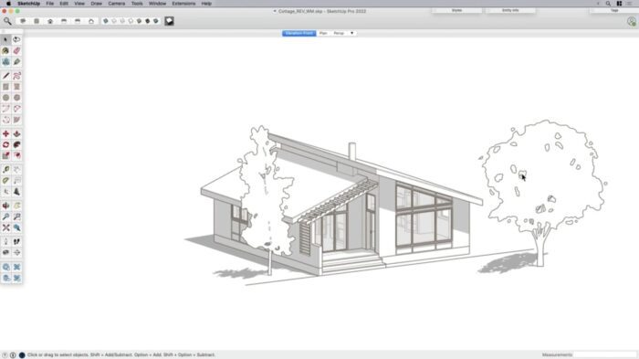Select the Axes tool
The height and width of the screenshot is (359, 639).
(5, 192)
